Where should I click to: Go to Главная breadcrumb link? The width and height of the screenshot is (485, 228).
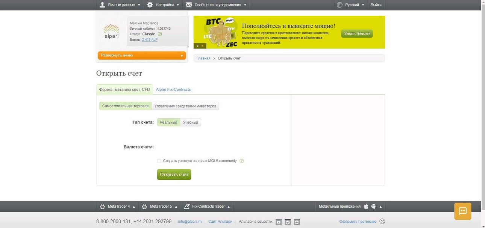[203, 58]
